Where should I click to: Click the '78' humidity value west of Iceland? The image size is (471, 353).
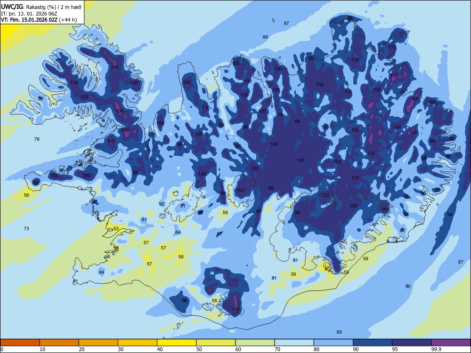coord(37,139)
